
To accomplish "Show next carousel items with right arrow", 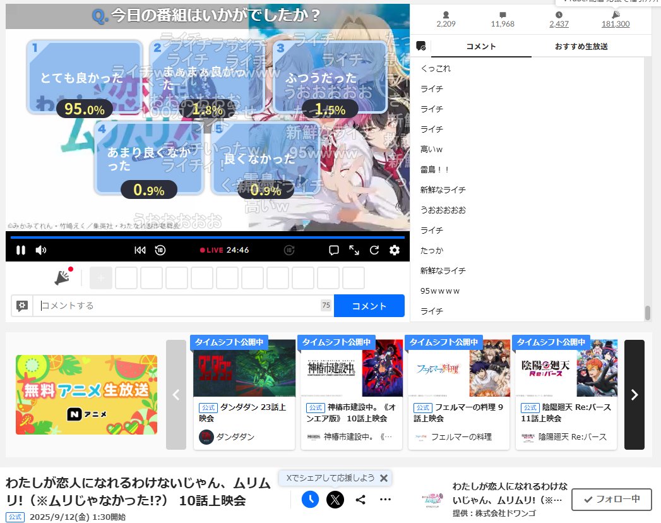I will [x=634, y=394].
